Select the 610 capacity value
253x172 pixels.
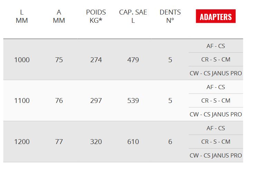[x=133, y=142]
